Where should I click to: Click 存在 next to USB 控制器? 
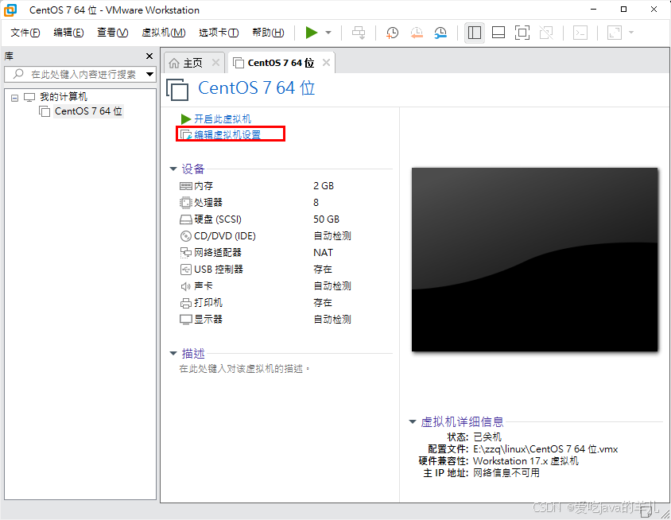[323, 270]
